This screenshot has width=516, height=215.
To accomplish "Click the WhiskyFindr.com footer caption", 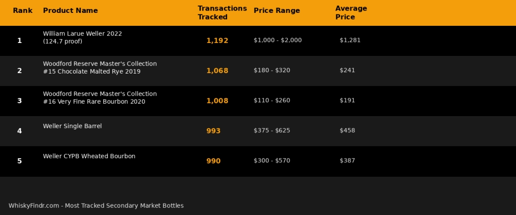I will pos(96,205).
